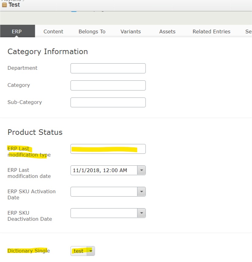Select the Belongs To tab
This screenshot has height=262, width=252.
coord(92,31)
